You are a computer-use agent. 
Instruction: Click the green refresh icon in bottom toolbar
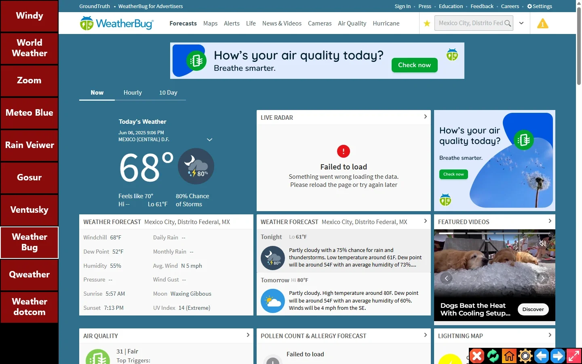point(493,356)
